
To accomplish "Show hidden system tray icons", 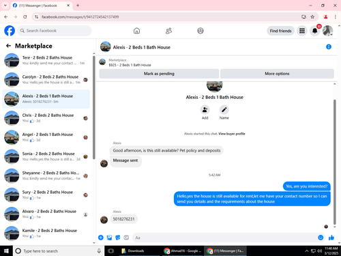I will click(306, 251).
